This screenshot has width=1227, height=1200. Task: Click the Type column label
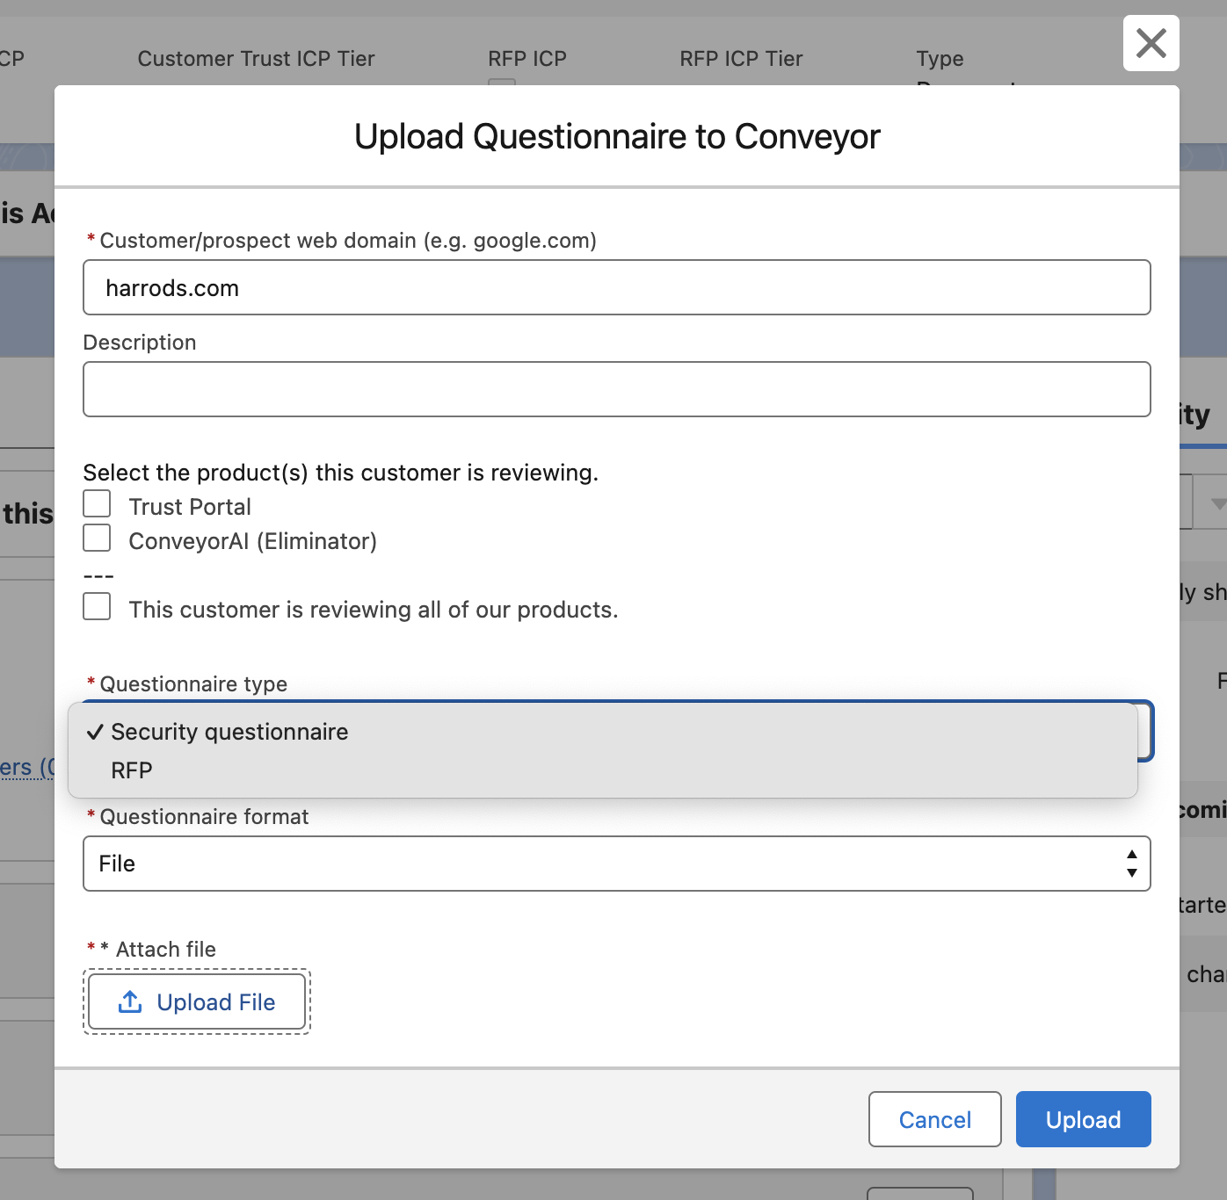tap(940, 59)
